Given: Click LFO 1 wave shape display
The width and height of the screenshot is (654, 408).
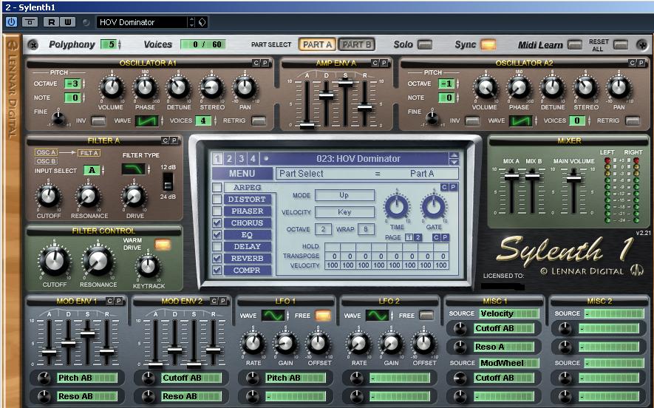Looking at the screenshot, I should [x=273, y=316].
